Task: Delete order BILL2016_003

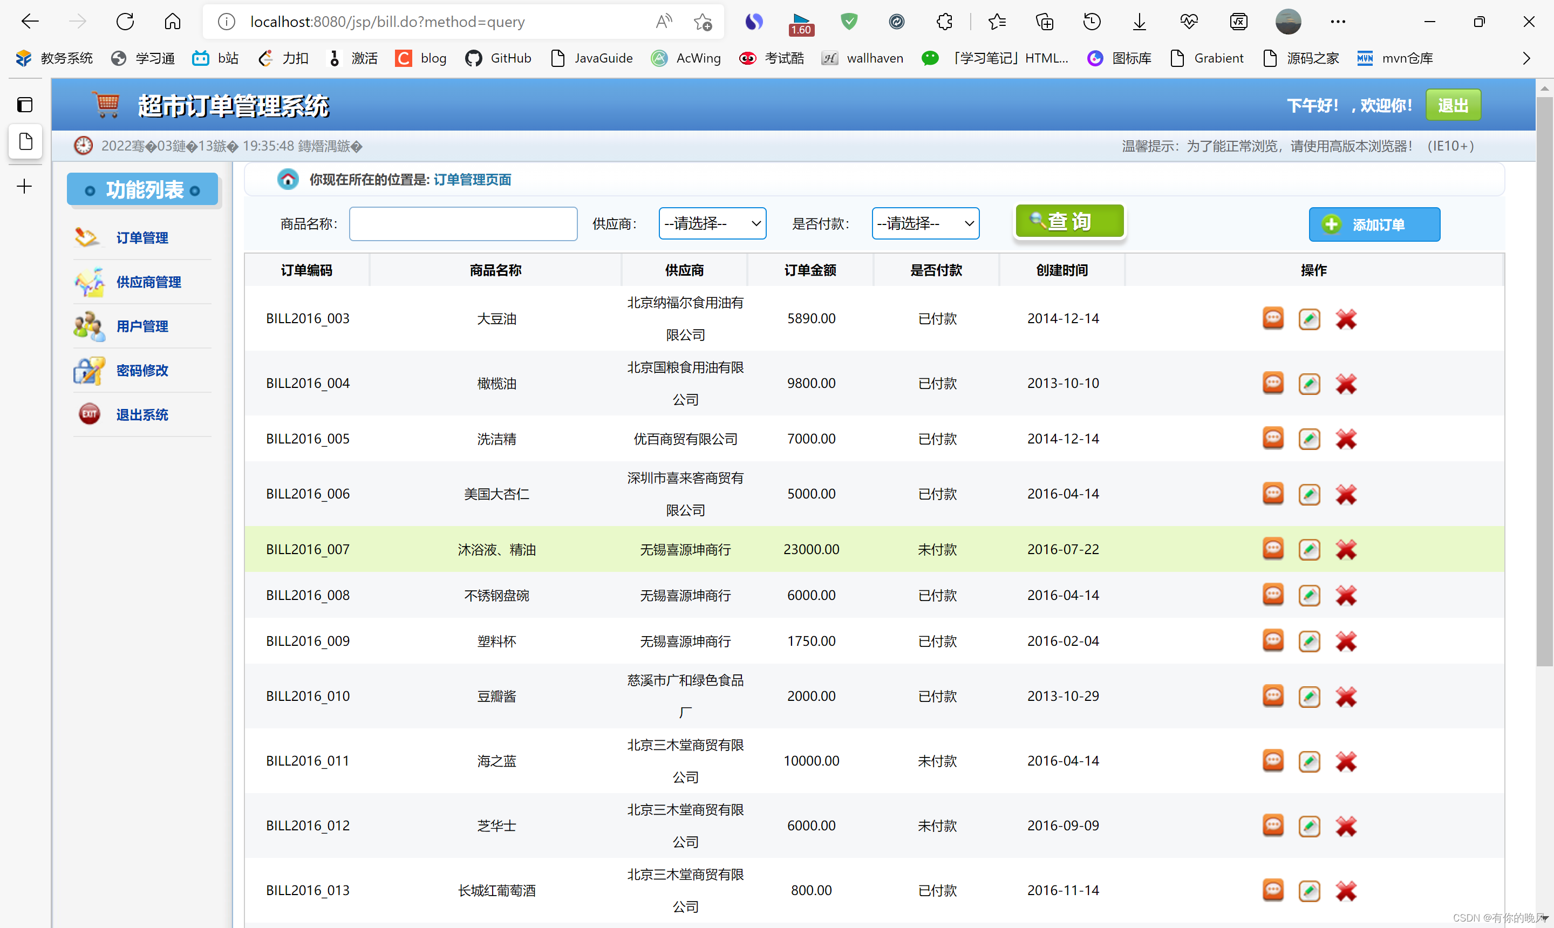Action: coord(1346,319)
